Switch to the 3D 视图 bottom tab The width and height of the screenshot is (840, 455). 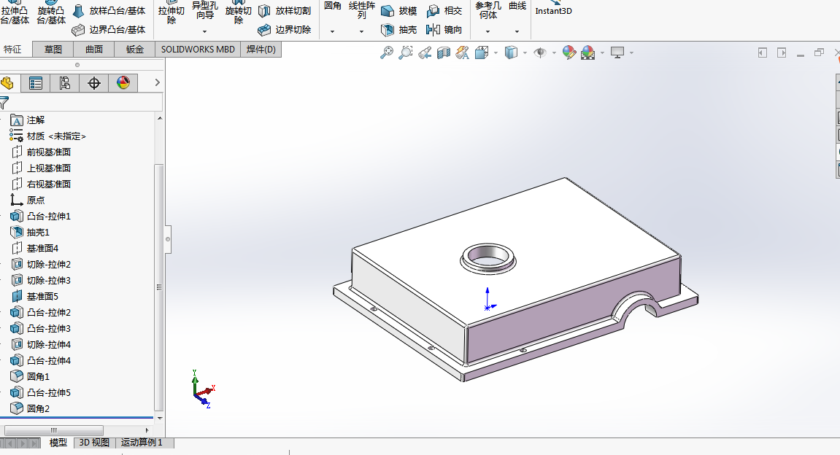pyautogui.click(x=94, y=443)
